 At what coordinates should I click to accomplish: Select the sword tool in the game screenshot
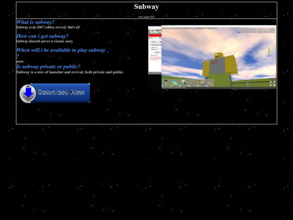point(192,83)
